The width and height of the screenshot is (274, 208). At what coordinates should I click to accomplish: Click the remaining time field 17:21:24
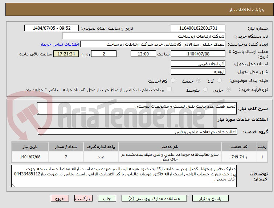tap(66, 54)
